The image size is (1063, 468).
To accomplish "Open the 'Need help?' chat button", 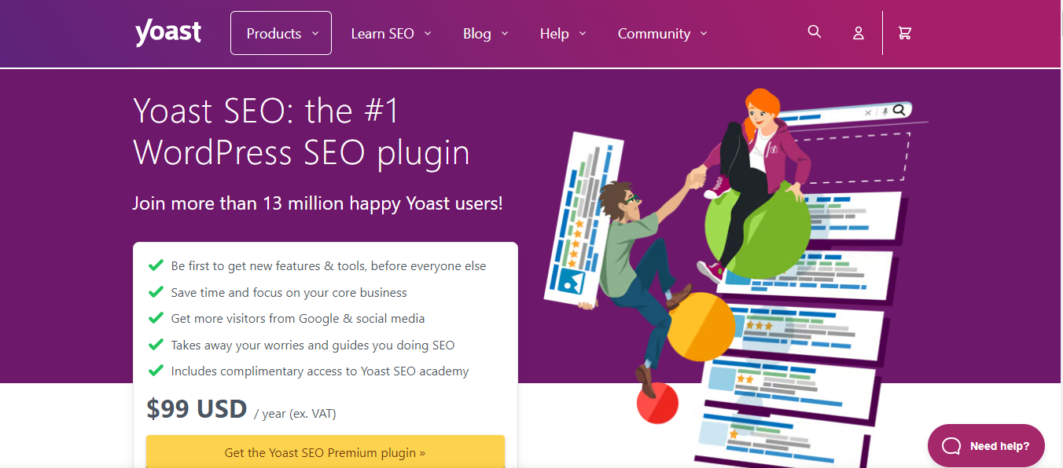I will point(987,446).
